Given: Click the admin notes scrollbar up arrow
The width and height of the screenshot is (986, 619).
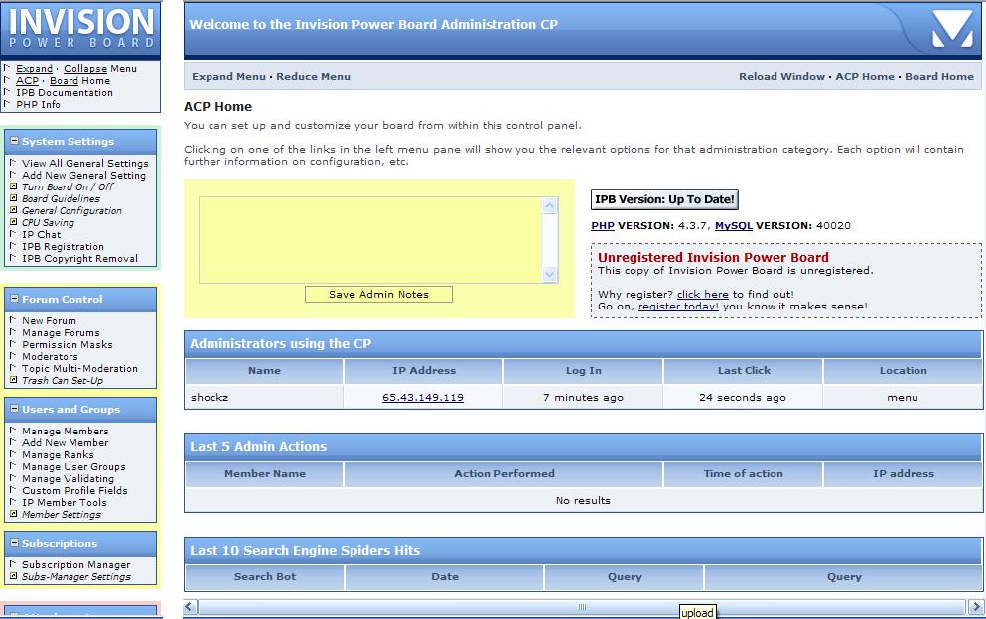Looking at the screenshot, I should (549, 206).
